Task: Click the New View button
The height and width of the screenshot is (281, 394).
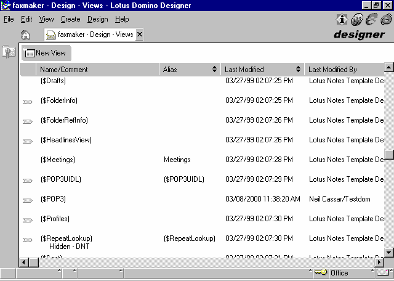Action: [x=46, y=53]
